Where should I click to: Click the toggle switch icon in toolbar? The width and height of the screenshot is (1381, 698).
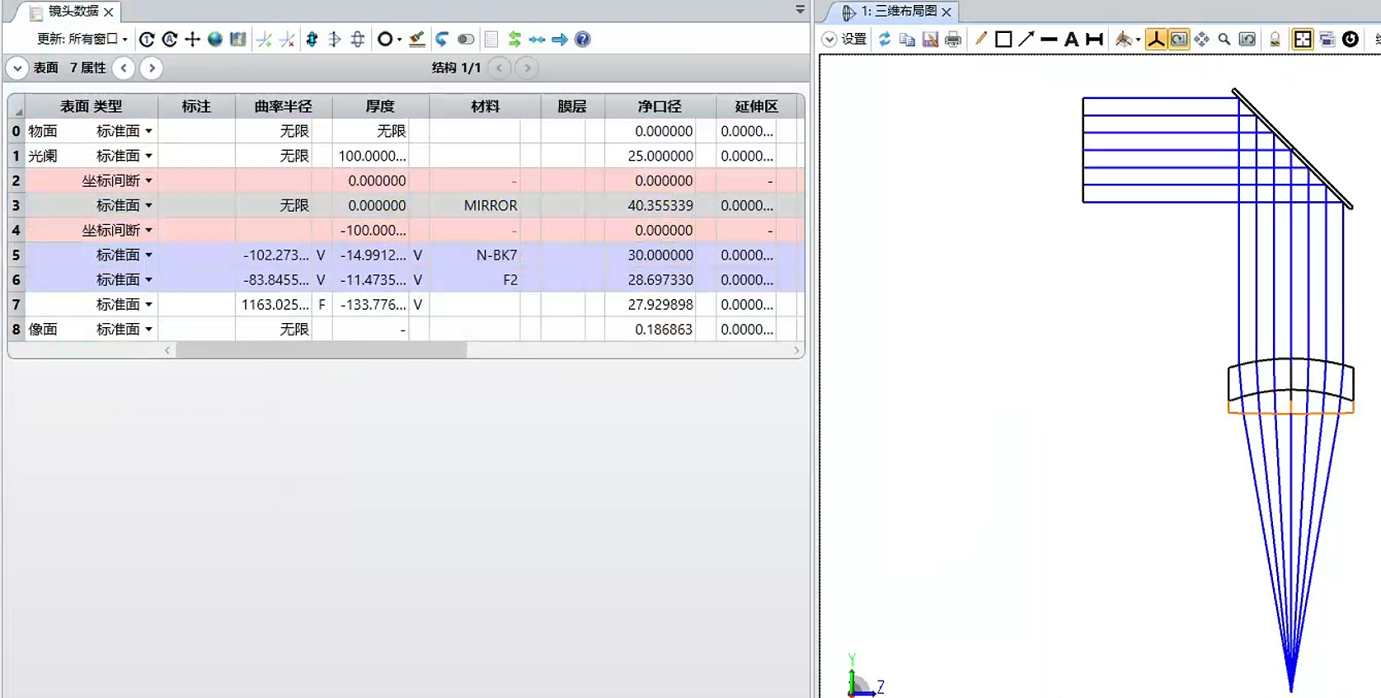coord(466,40)
